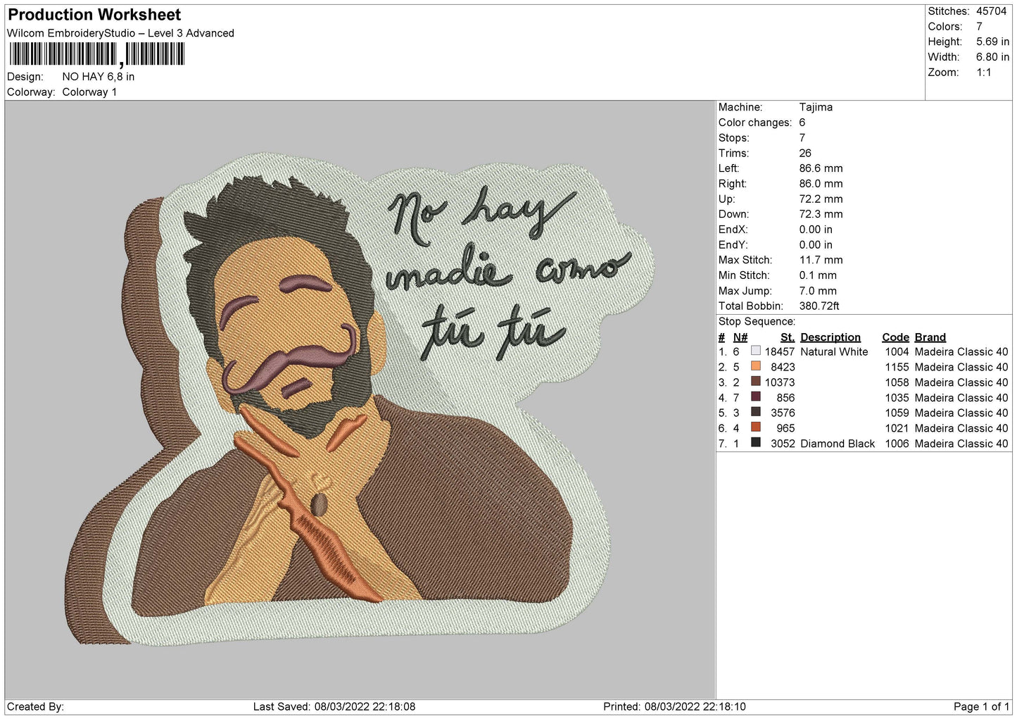Click the Machine value Tajima

(x=816, y=107)
